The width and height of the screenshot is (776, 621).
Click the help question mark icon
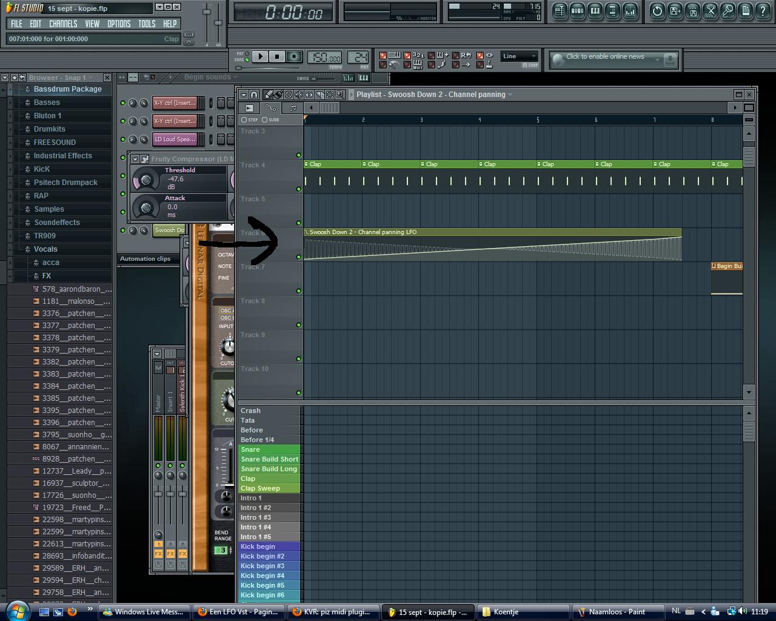(x=762, y=10)
